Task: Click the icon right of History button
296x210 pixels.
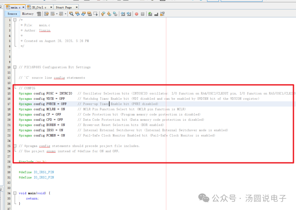Action: (x=39, y=14)
